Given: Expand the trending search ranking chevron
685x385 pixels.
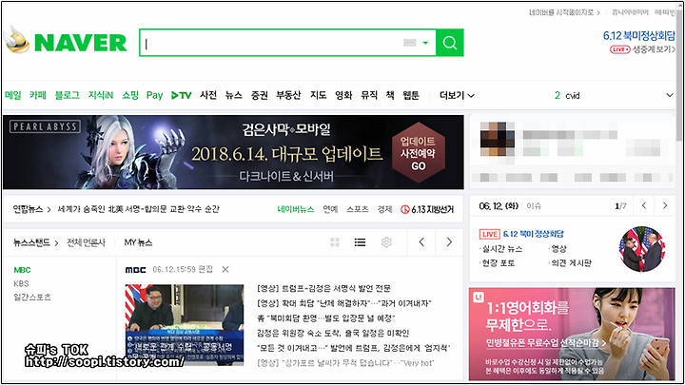Looking at the screenshot, I should 669,95.
